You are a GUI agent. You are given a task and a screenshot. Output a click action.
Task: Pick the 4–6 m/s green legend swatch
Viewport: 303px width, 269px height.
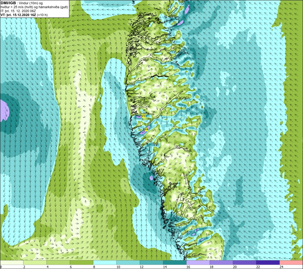58,263
